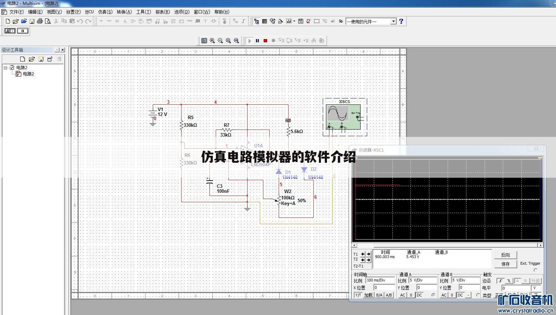Open the 放置(P) menu
The height and width of the screenshot is (315, 556).
(x=73, y=12)
